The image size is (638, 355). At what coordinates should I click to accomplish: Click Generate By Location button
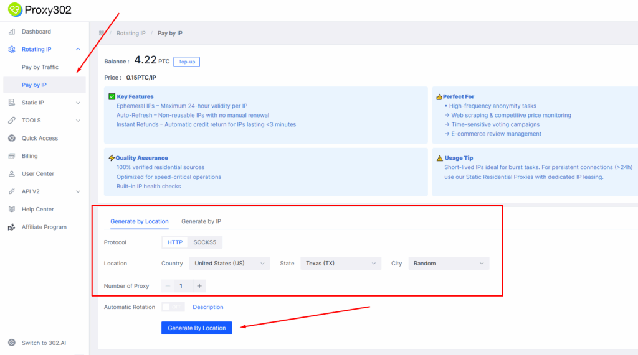[x=196, y=328]
